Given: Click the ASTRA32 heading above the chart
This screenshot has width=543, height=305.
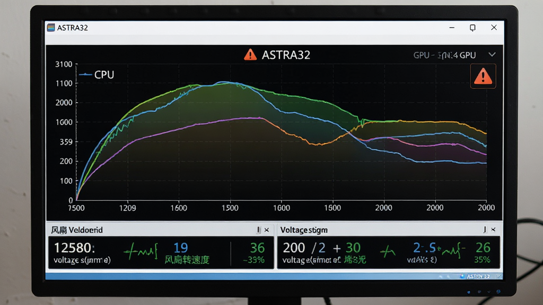Looking at the screenshot, I should point(286,55).
